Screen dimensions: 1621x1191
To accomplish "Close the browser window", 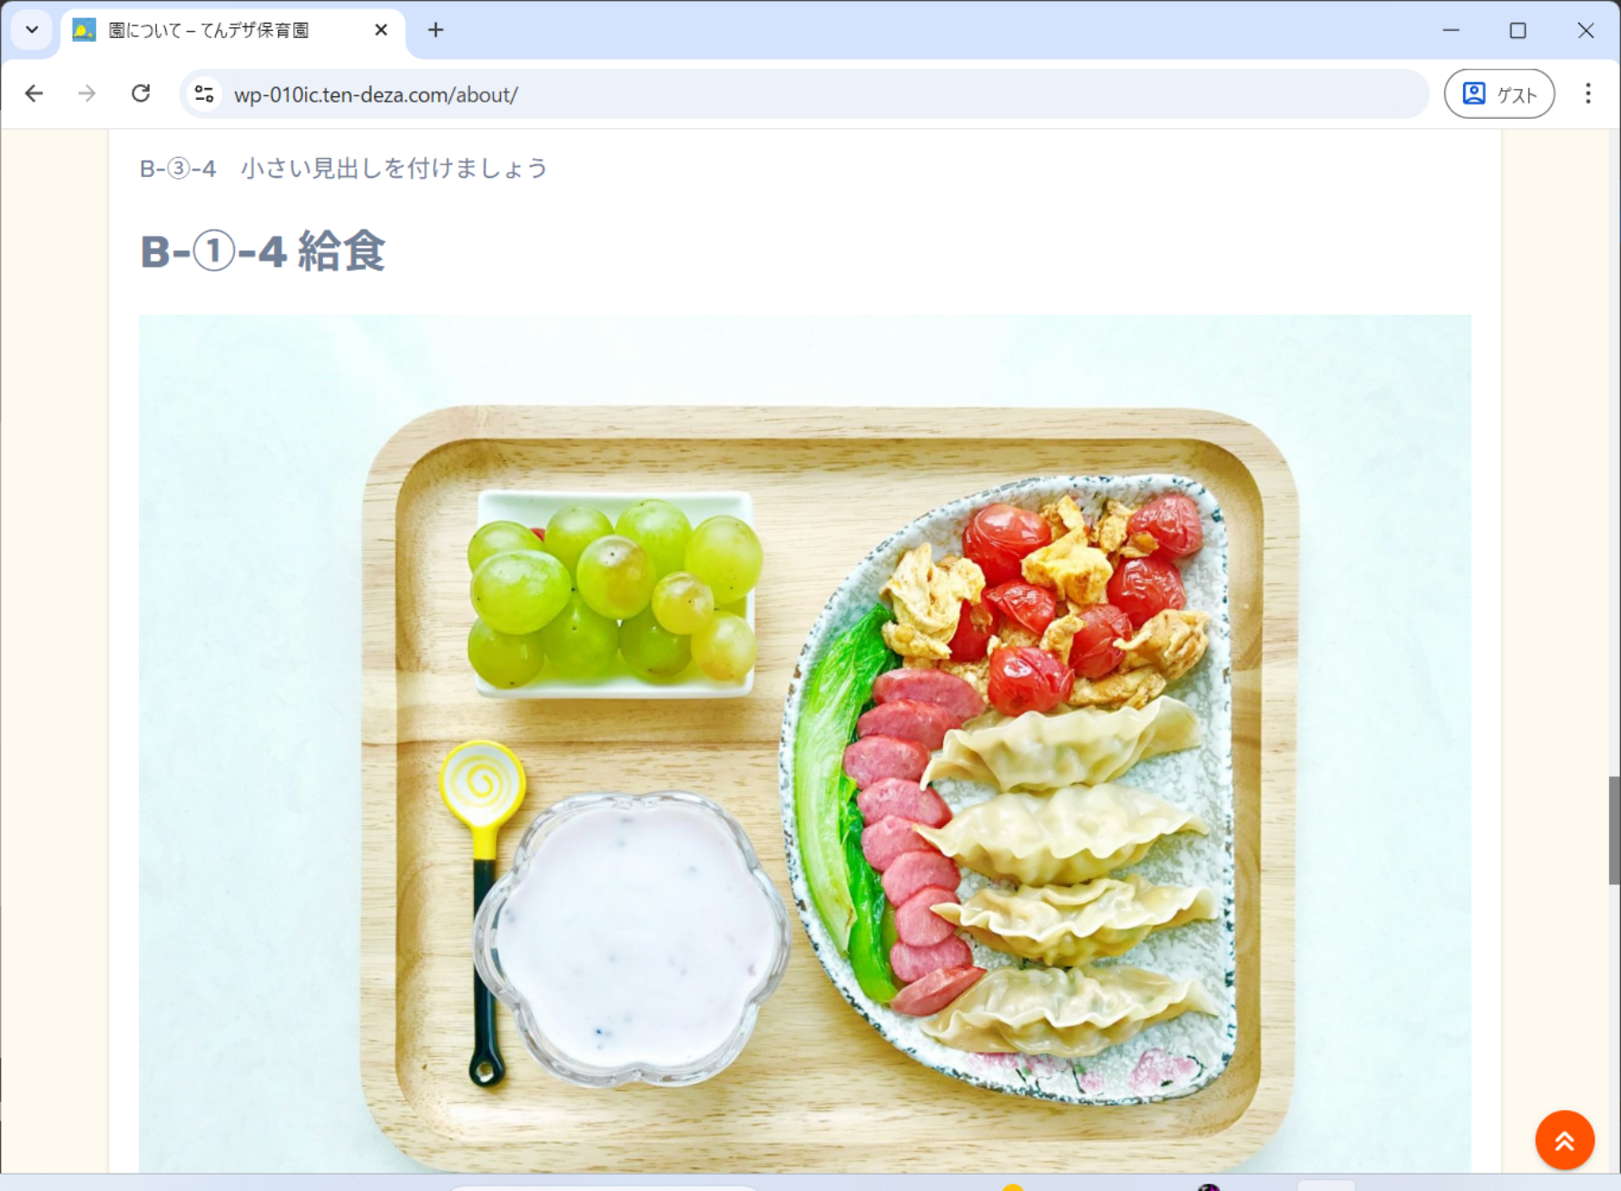I will [x=1586, y=30].
